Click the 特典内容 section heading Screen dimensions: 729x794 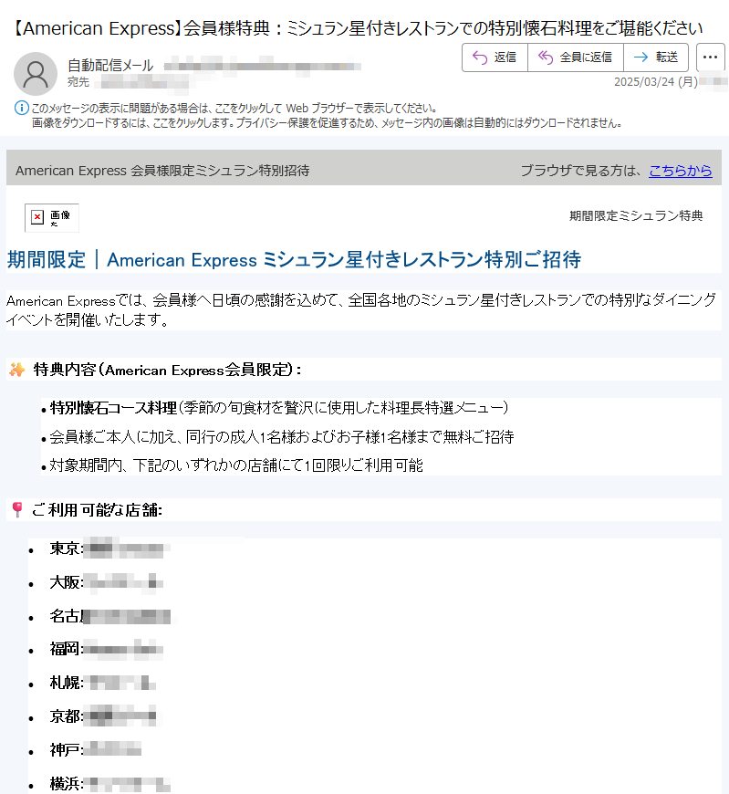(x=167, y=370)
